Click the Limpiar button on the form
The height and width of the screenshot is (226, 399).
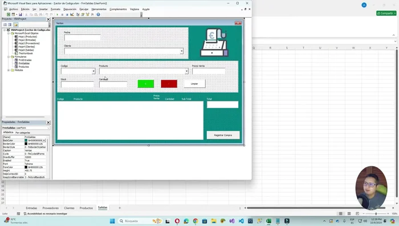pos(194,84)
